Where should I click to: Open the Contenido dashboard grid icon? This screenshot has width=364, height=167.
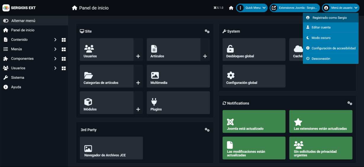(x=64, y=40)
